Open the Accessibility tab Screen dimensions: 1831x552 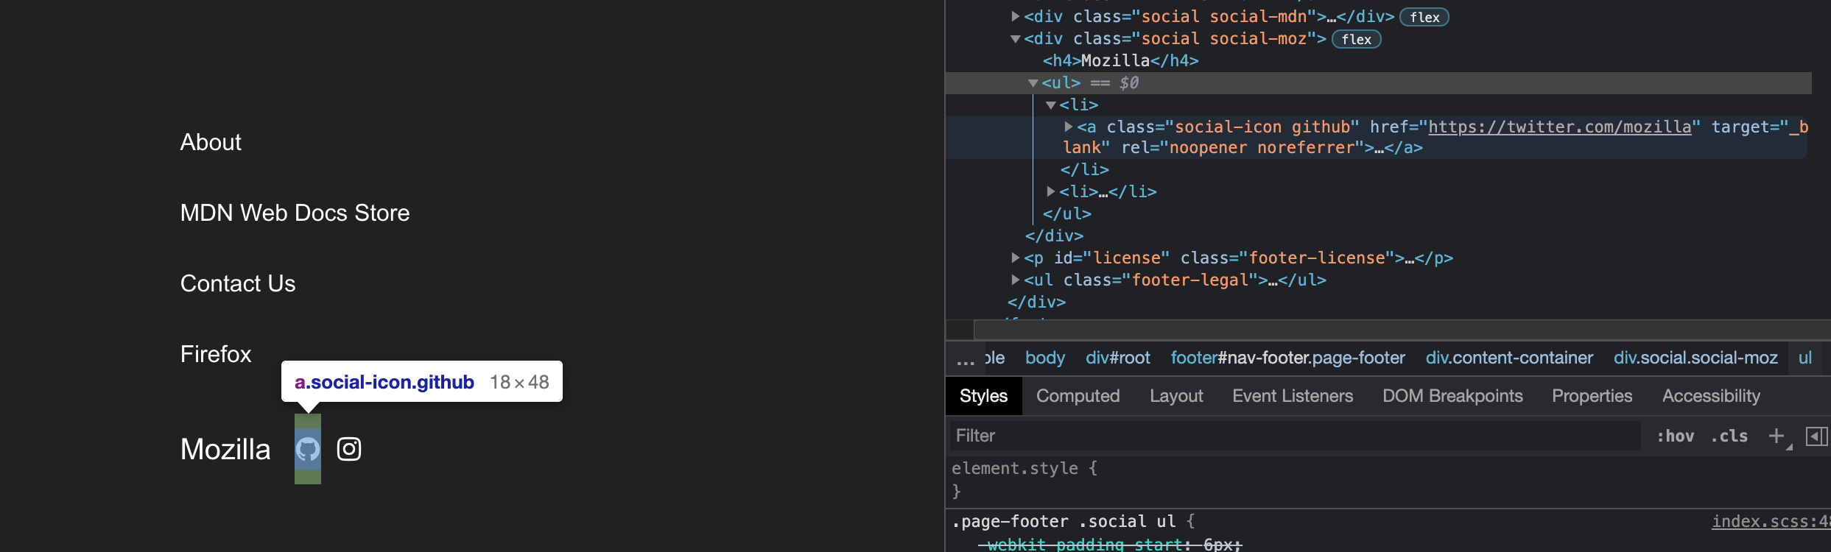(1711, 396)
